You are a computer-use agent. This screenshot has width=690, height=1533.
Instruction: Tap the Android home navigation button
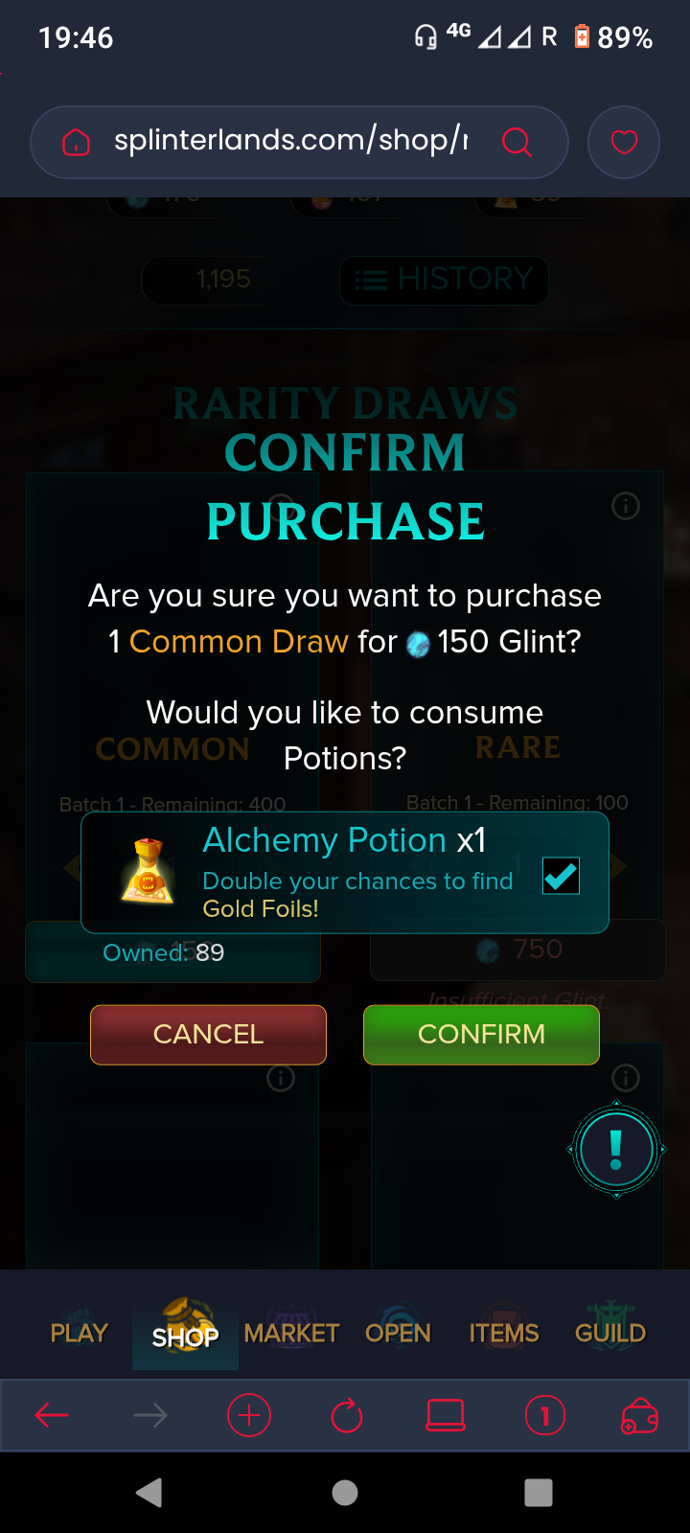click(345, 1493)
